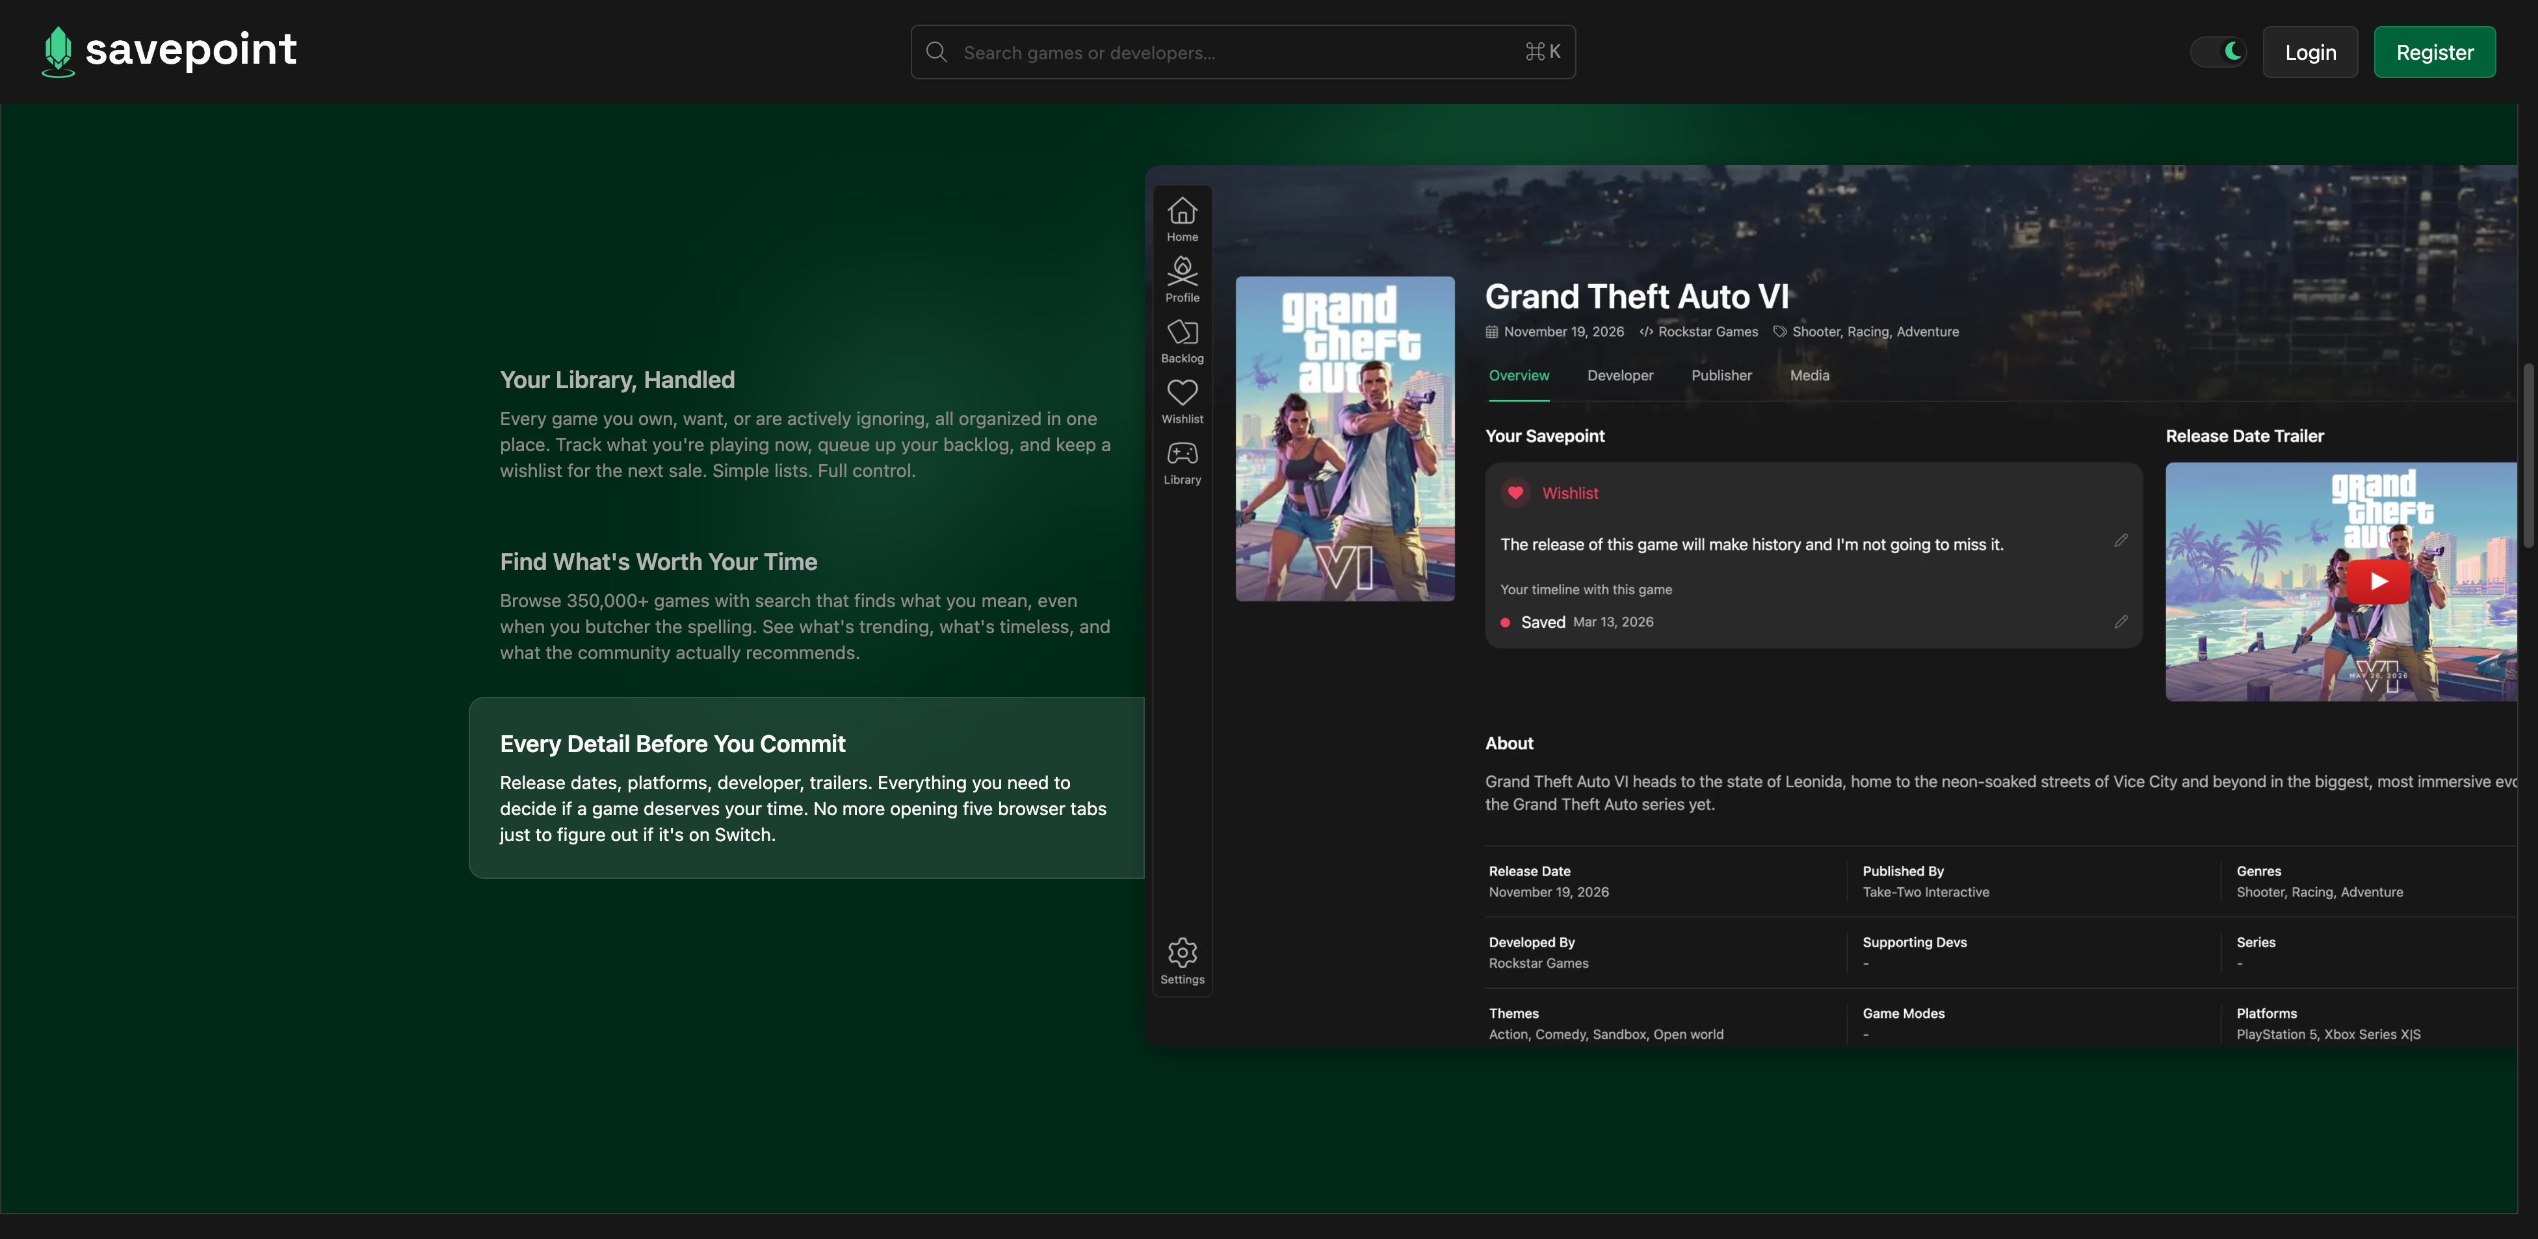Switch to the Developer tab
This screenshot has height=1239, width=2538.
pos(1620,375)
